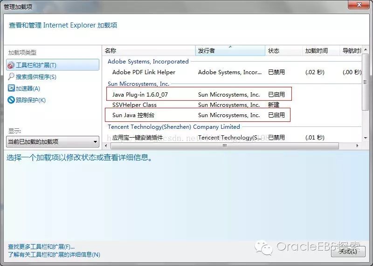This screenshot has height=266, width=373.
Task: Select the SSVHelper Class add-on
Action: pos(134,105)
